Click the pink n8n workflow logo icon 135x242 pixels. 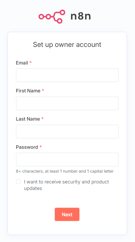click(52, 17)
